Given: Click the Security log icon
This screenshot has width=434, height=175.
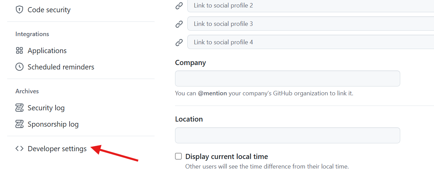Looking at the screenshot, I should [x=19, y=108].
